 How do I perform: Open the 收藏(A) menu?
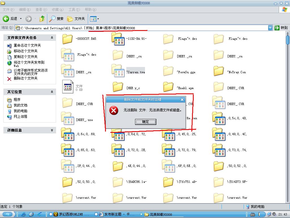coord(58,10)
